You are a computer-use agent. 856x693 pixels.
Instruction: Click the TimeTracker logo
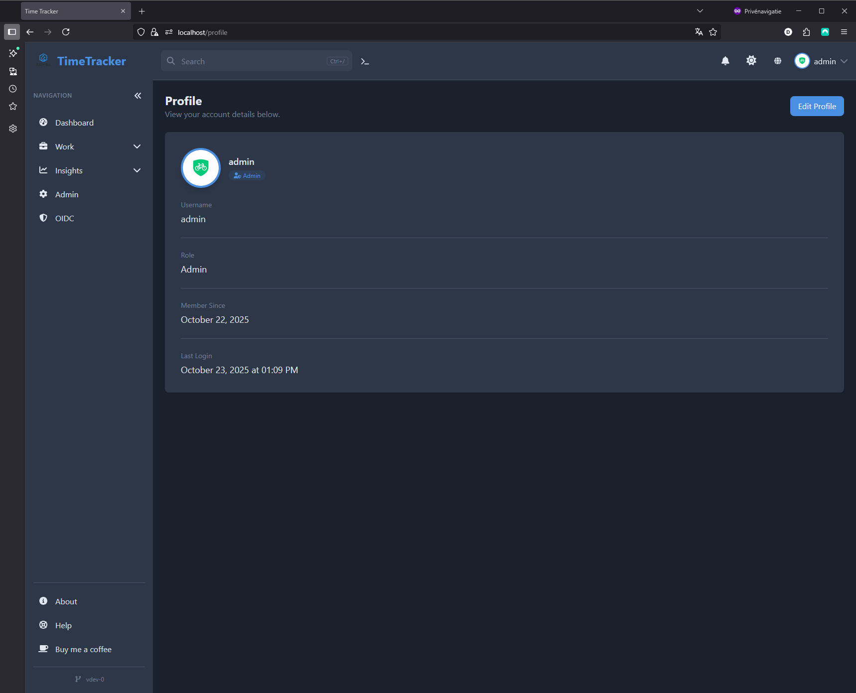click(83, 61)
